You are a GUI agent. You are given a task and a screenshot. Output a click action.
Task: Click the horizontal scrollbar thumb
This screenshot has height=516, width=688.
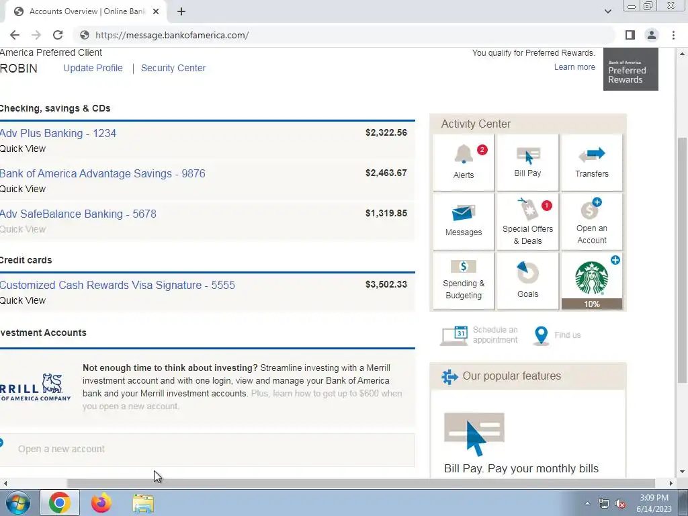361,483
